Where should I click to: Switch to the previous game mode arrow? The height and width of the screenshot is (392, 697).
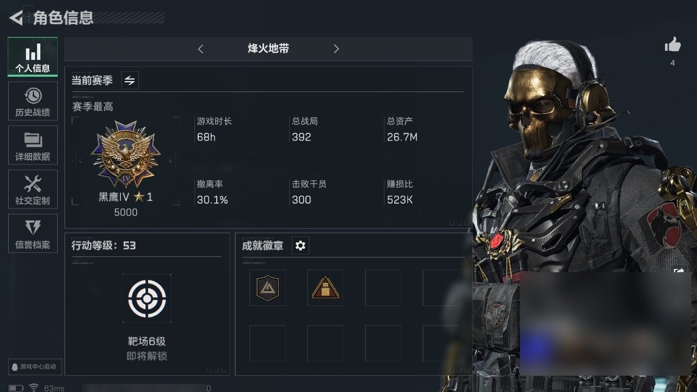[x=200, y=49]
